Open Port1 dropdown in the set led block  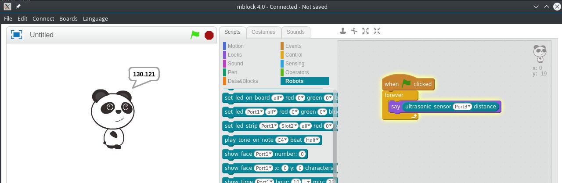tap(255, 112)
